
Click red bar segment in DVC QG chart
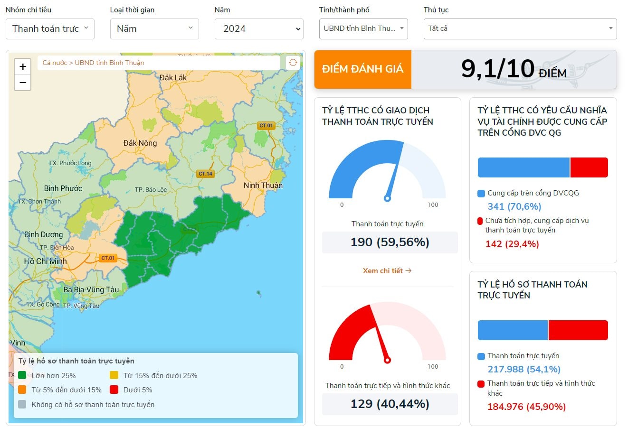tap(589, 167)
